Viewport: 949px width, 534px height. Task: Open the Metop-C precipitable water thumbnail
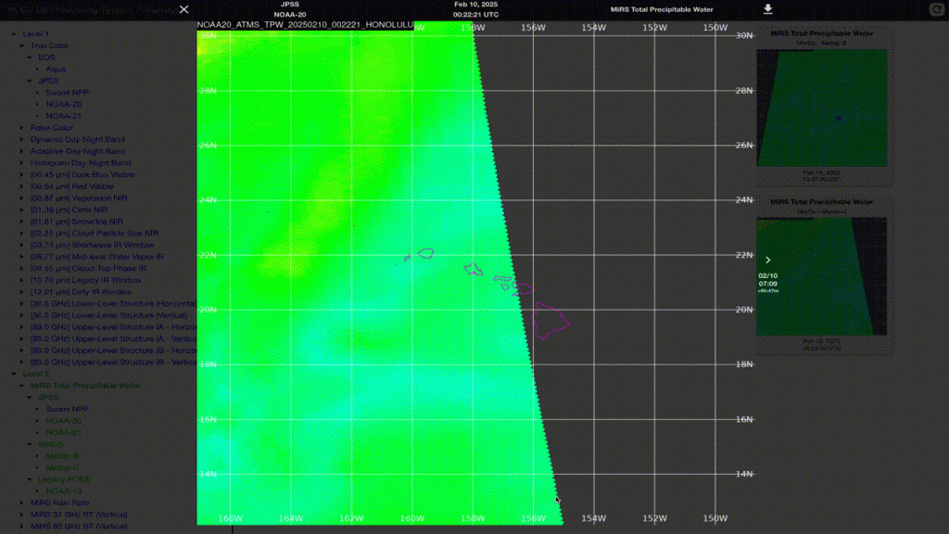pyautogui.click(x=822, y=276)
